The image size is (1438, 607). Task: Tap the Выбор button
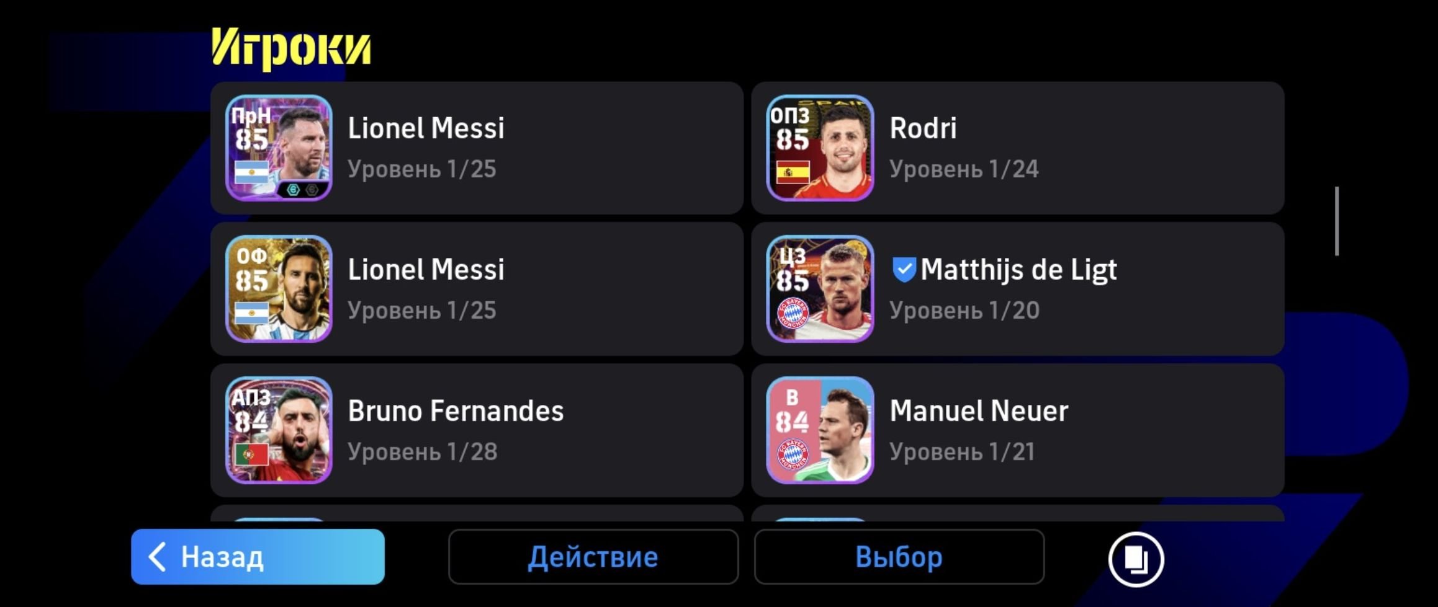click(x=899, y=557)
